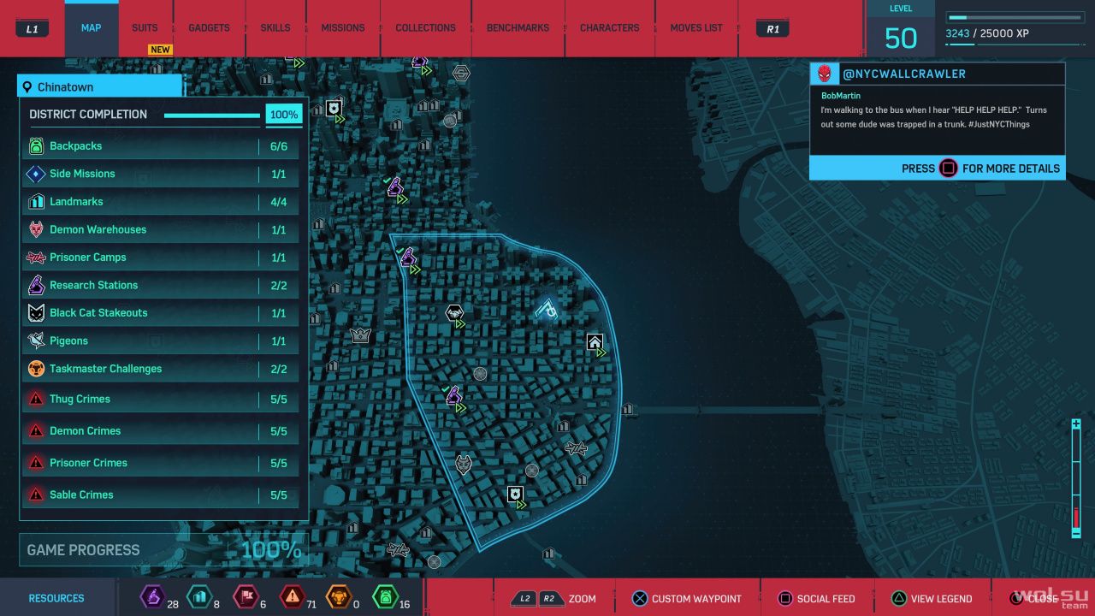Click the red base token resource icon

(246, 597)
